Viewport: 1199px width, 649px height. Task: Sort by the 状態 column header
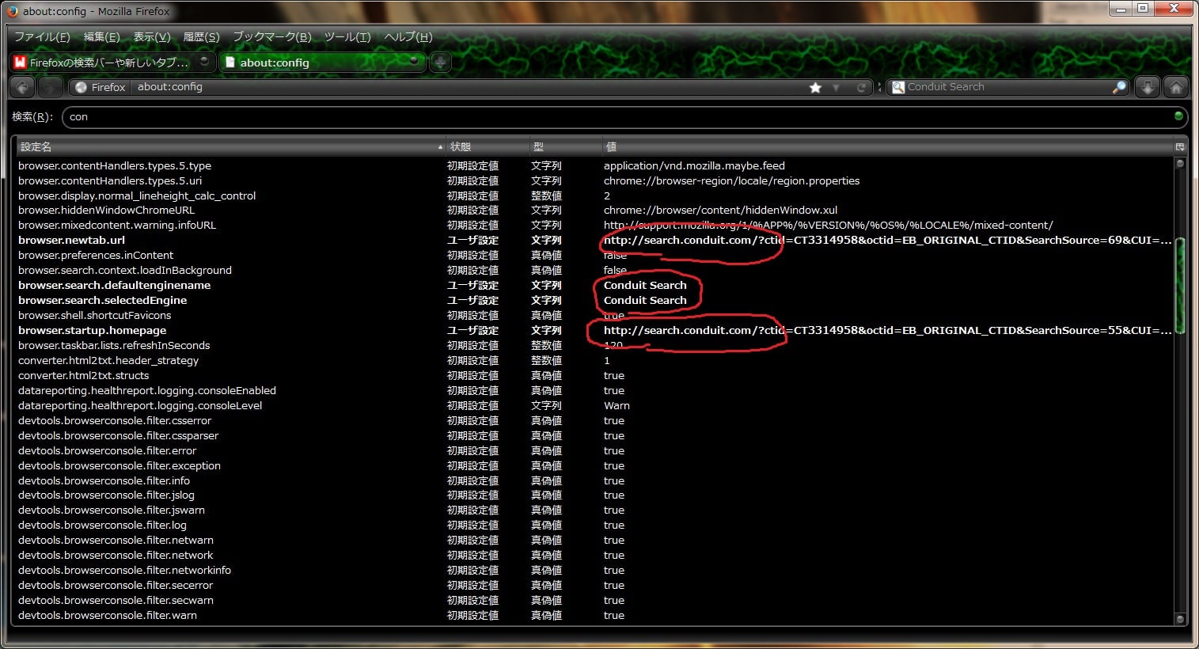pos(488,146)
